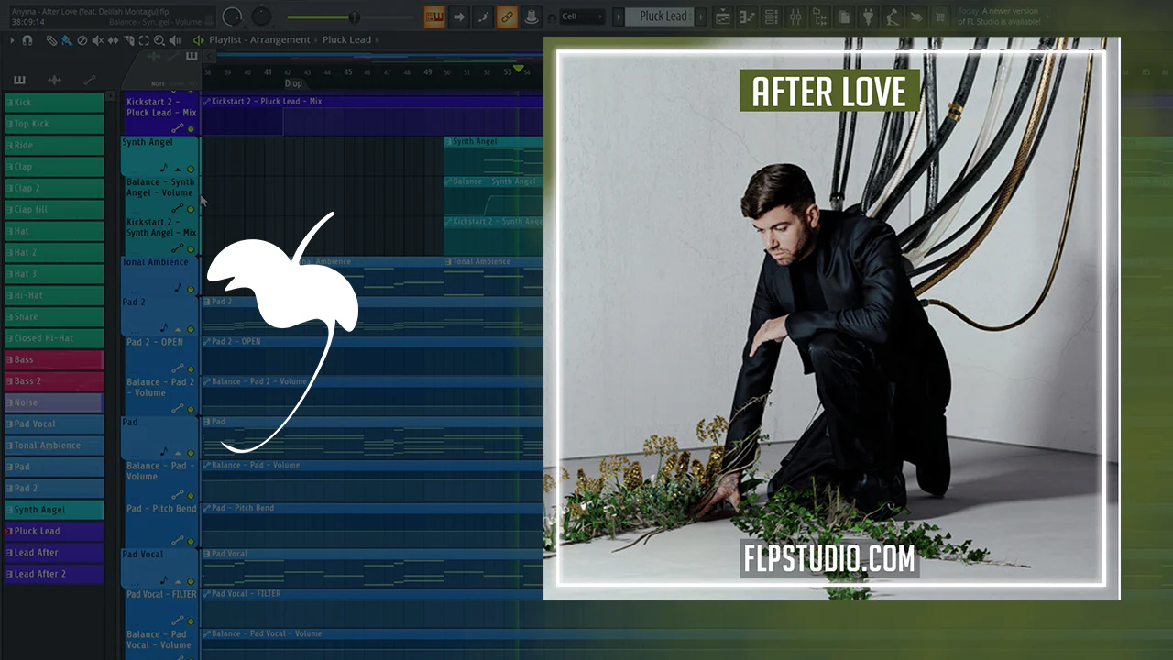Open the Playlist view icon in top toolbar

(x=723, y=16)
